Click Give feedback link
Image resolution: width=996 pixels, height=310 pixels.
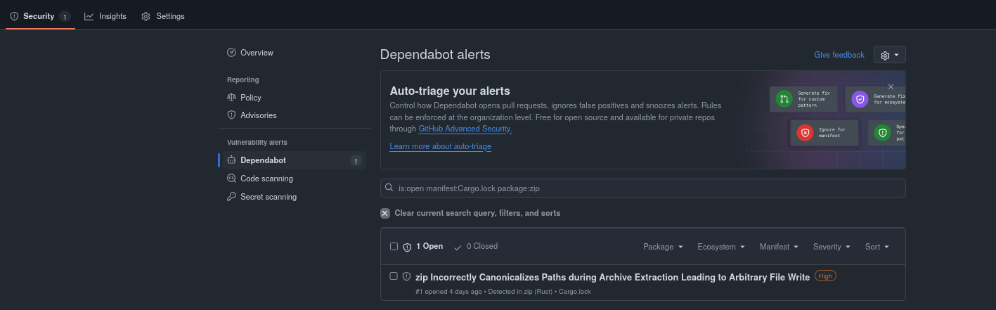tap(839, 55)
